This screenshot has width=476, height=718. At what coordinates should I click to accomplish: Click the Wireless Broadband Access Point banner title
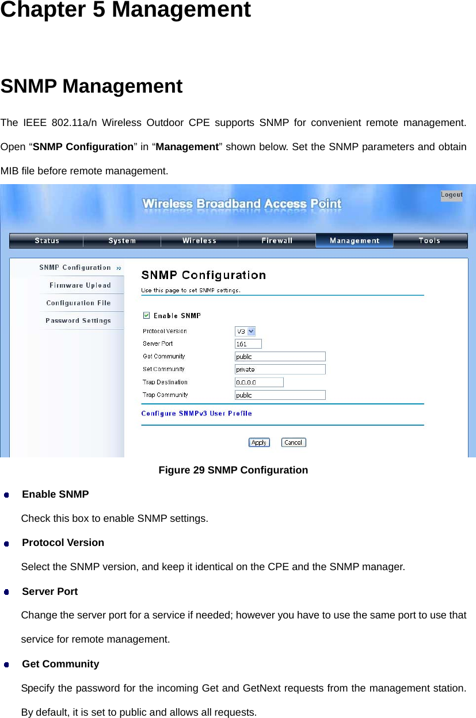(242, 204)
